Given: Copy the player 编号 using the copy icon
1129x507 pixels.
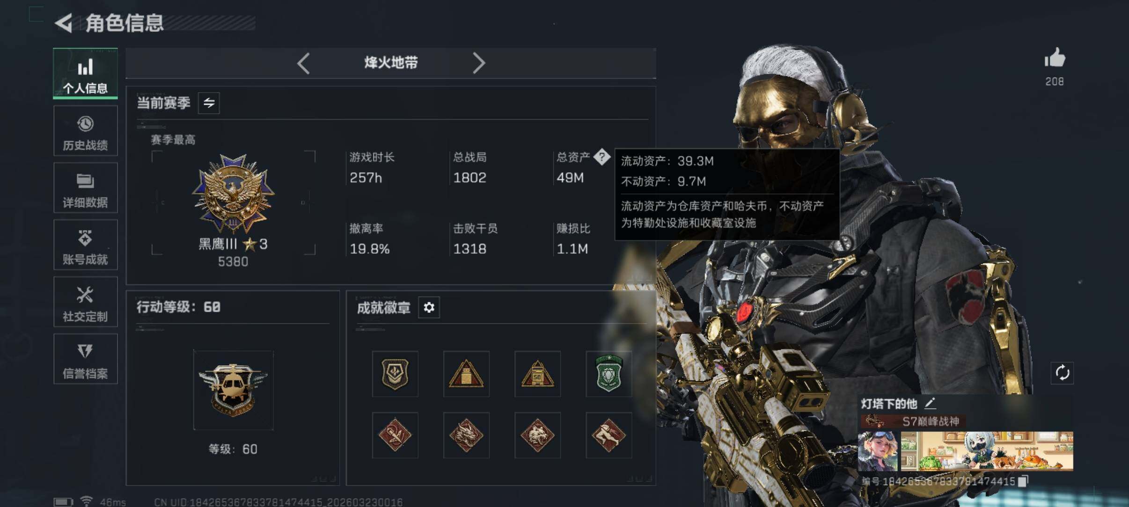Looking at the screenshot, I should tap(1023, 481).
